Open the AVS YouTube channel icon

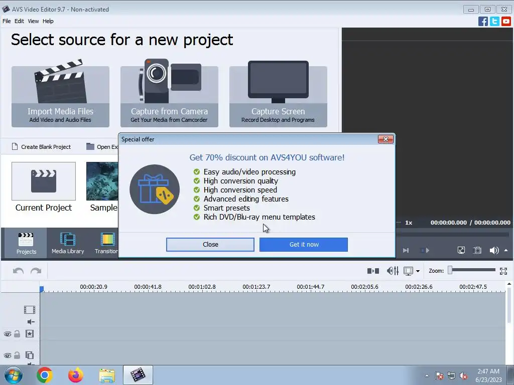[506, 21]
